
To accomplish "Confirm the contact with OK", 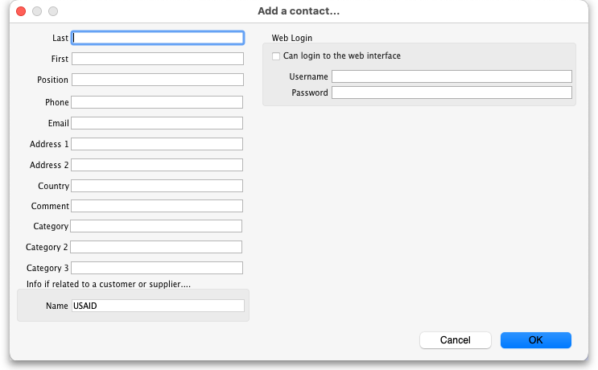I will tap(535, 340).
